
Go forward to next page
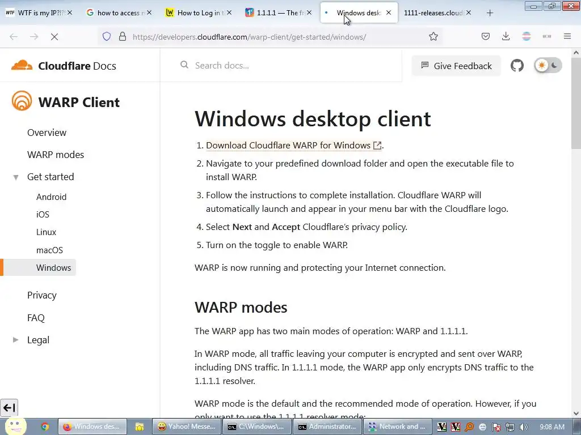pos(34,37)
